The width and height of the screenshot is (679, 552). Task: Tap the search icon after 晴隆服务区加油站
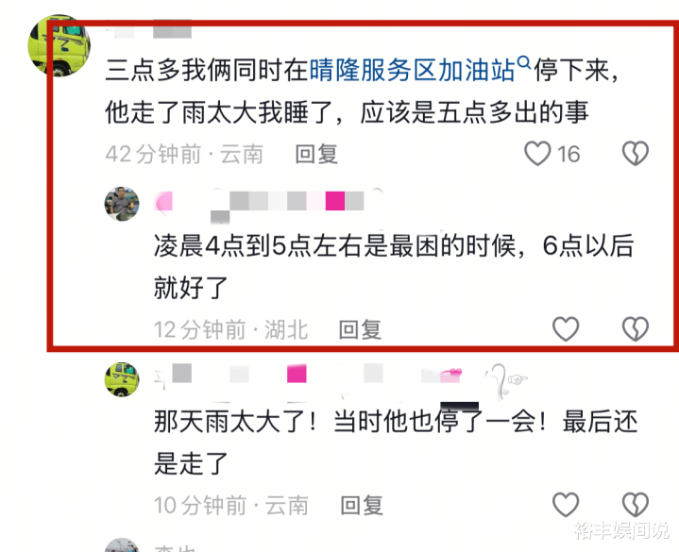[x=524, y=62]
